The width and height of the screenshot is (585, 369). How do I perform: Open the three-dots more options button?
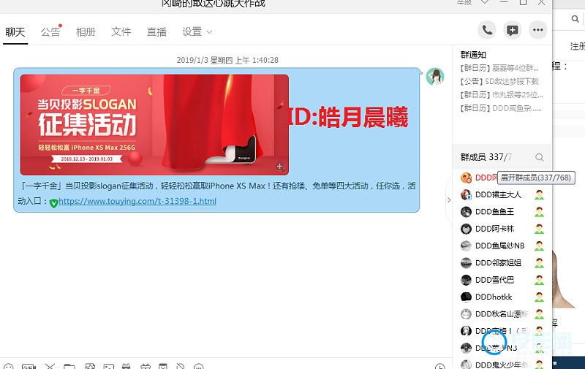[539, 30]
